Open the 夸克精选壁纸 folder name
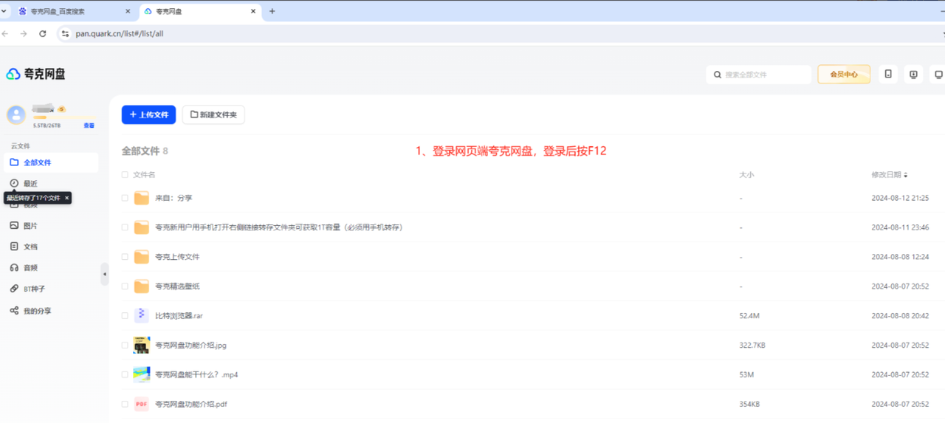The height and width of the screenshot is (423, 945). click(x=177, y=286)
